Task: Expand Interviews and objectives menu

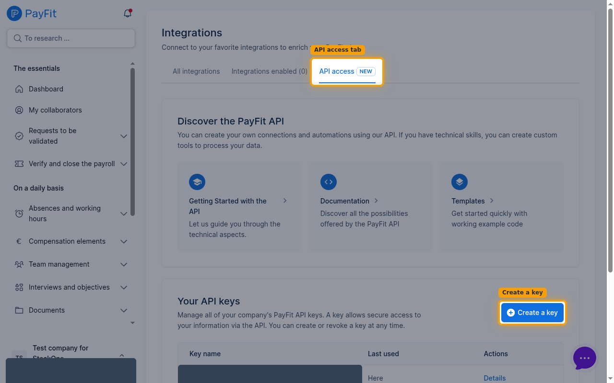Action: [123, 287]
